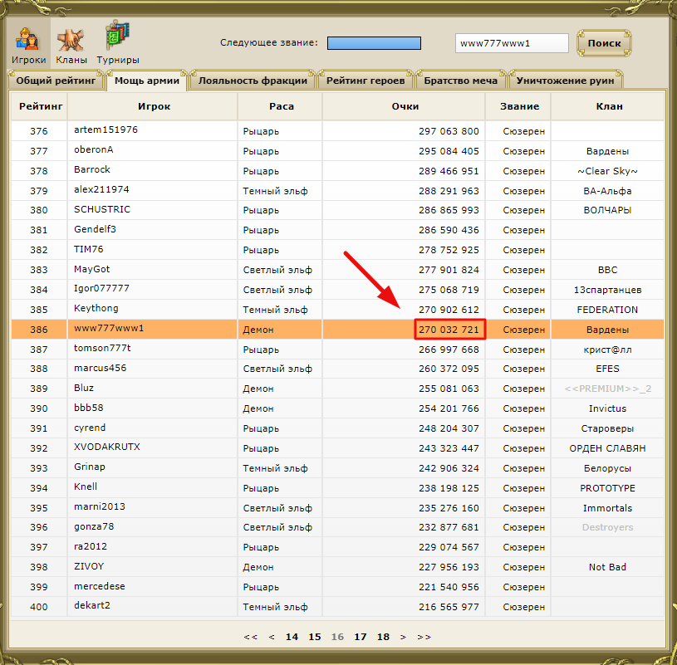677x665 pixels.
Task: Select the Лояльность фракции tab
Action: (253, 81)
